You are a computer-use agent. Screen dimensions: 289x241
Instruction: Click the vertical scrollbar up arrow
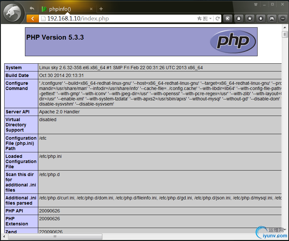(285, 28)
